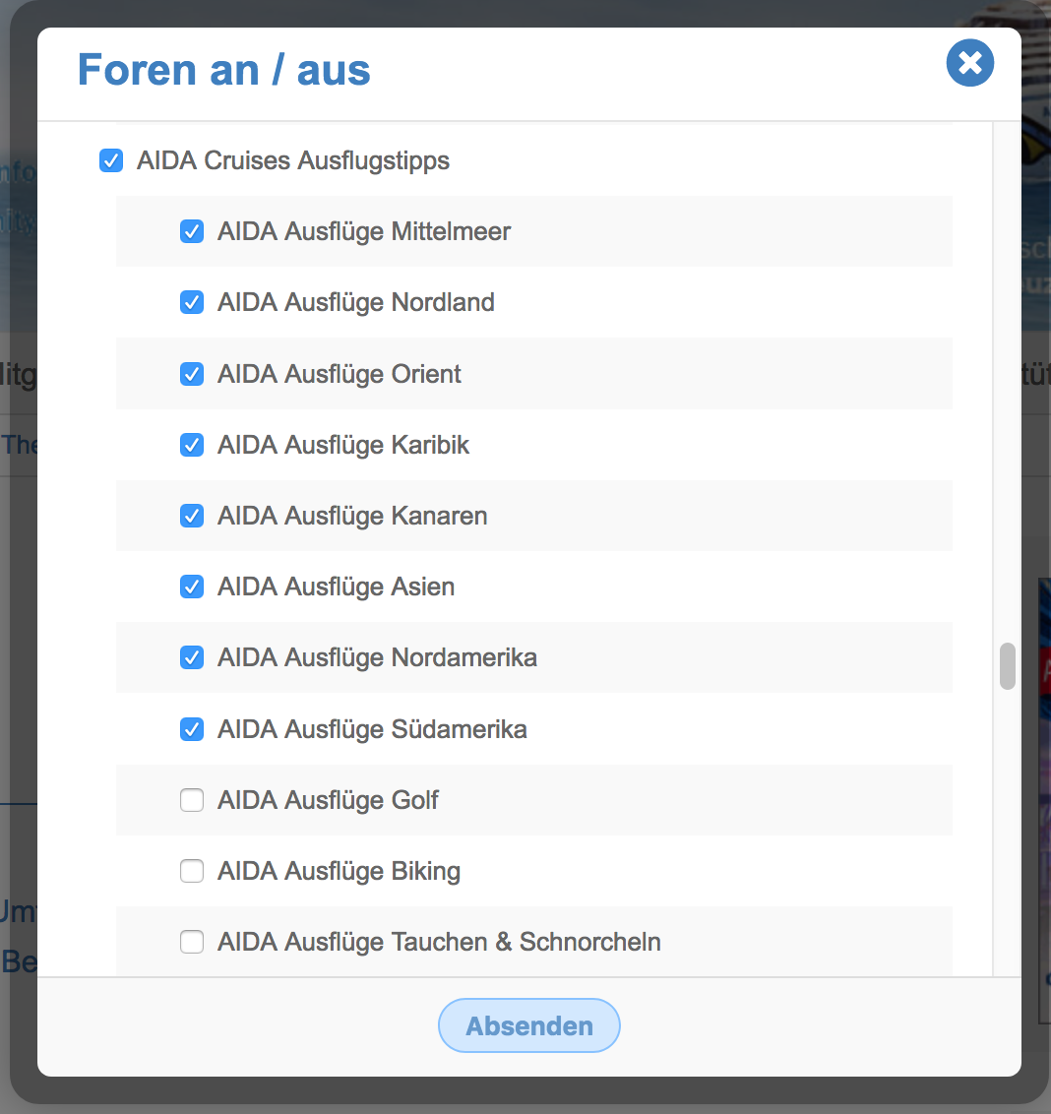1051x1114 pixels.
Task: Click the AIDA Ausflüge Biking label
Action: pyautogui.click(x=339, y=871)
